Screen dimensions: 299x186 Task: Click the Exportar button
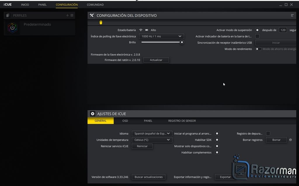coord(225,177)
